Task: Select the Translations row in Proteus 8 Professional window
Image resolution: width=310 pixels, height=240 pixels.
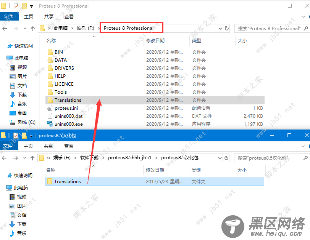Action: click(155, 100)
